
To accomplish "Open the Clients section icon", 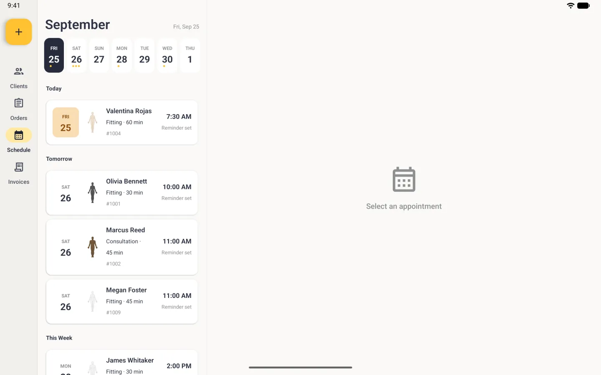I will (19, 71).
